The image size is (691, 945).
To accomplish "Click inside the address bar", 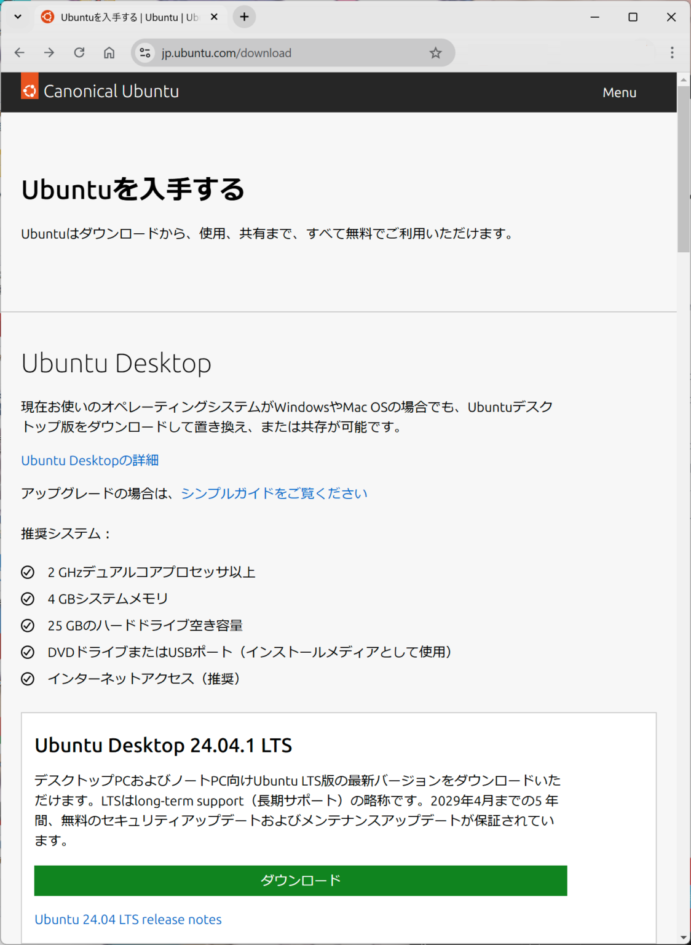I will click(277, 53).
